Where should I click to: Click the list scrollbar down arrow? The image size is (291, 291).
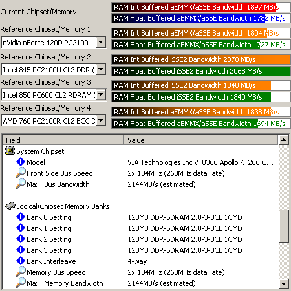point(284,283)
